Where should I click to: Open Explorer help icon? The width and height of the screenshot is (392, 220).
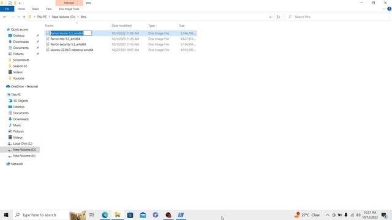(x=389, y=9)
